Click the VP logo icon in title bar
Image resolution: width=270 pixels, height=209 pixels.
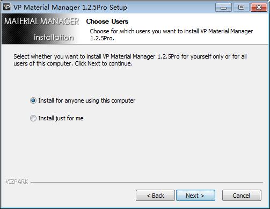7,7
